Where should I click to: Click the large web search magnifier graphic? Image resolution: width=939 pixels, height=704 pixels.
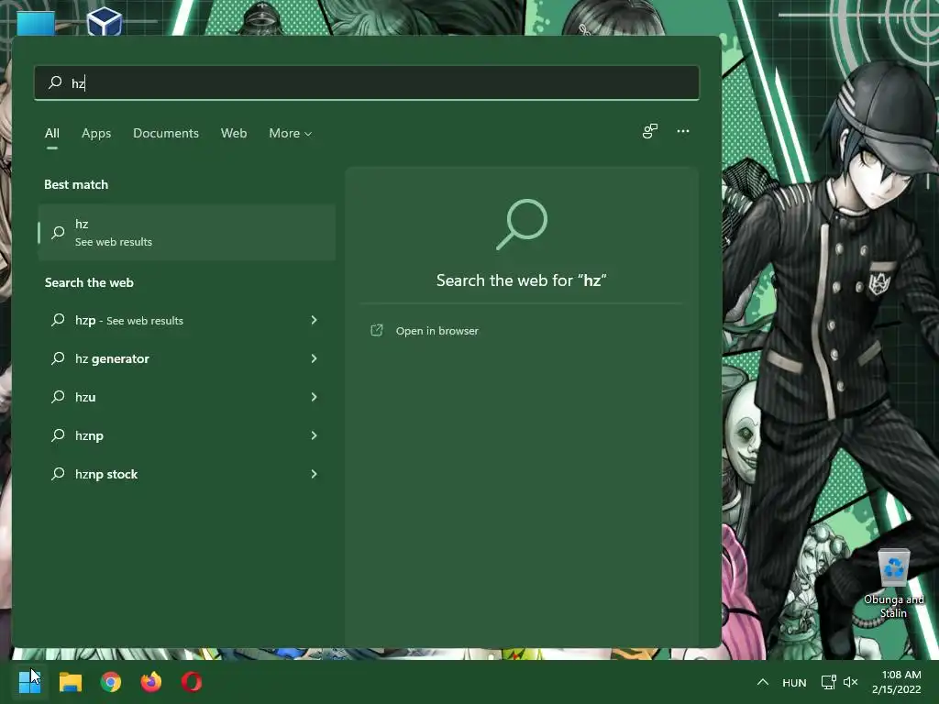(522, 224)
